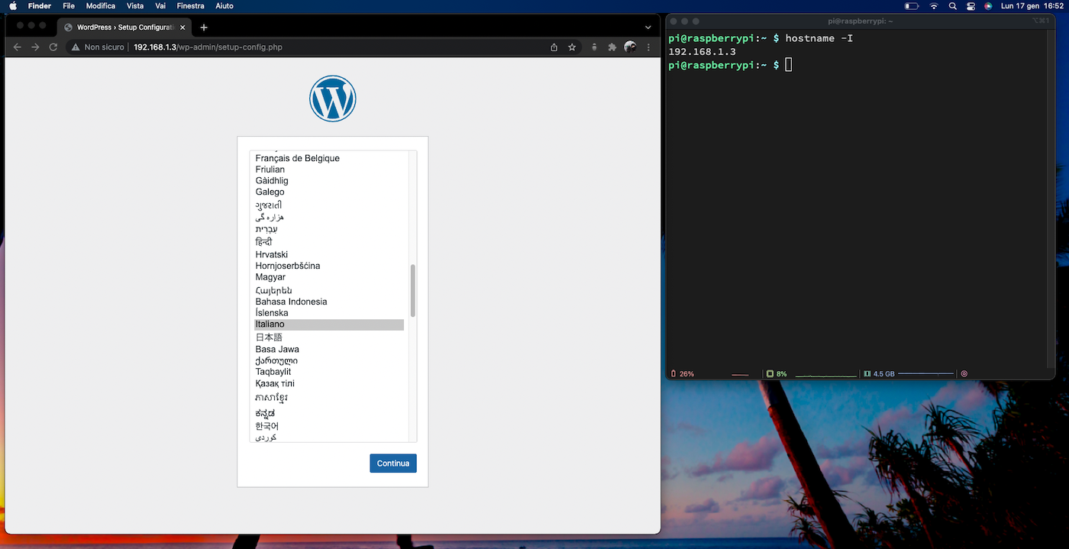The width and height of the screenshot is (1069, 549).
Task: Click the WordPress logo above the language list
Action: [332, 98]
